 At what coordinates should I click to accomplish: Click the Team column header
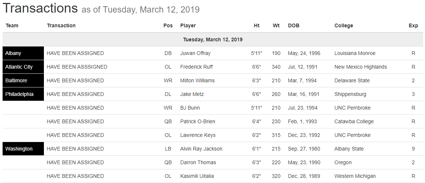pos(12,25)
